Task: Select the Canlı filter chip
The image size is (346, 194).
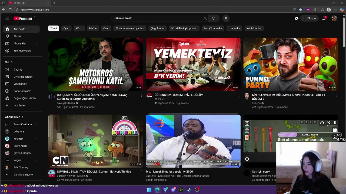Action: click(x=106, y=28)
